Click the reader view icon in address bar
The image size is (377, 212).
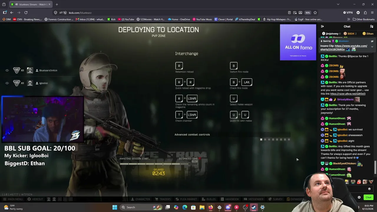pos(289,13)
